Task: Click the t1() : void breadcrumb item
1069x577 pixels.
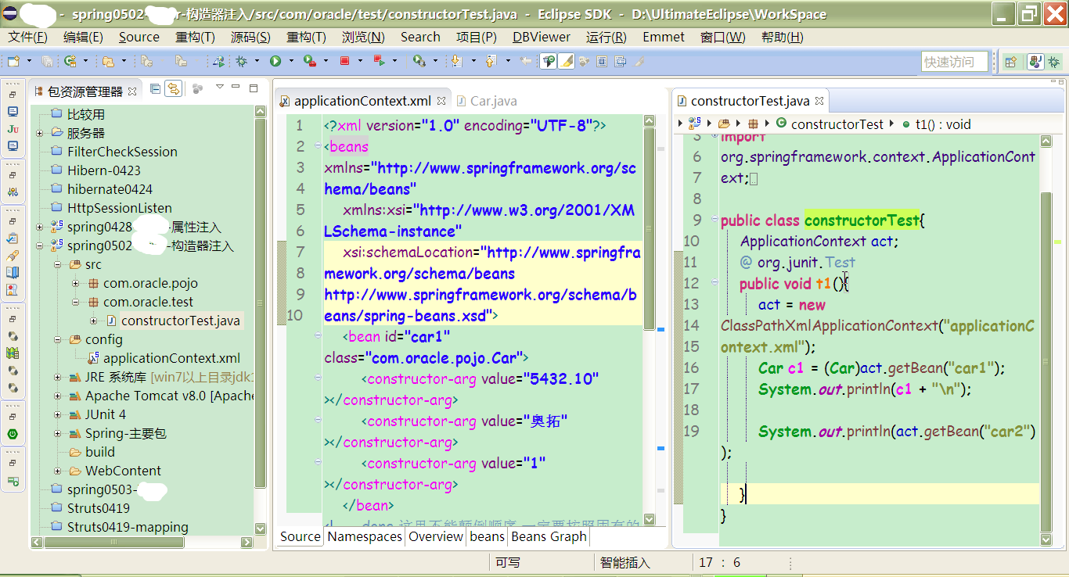Action: pyautogui.click(x=936, y=124)
